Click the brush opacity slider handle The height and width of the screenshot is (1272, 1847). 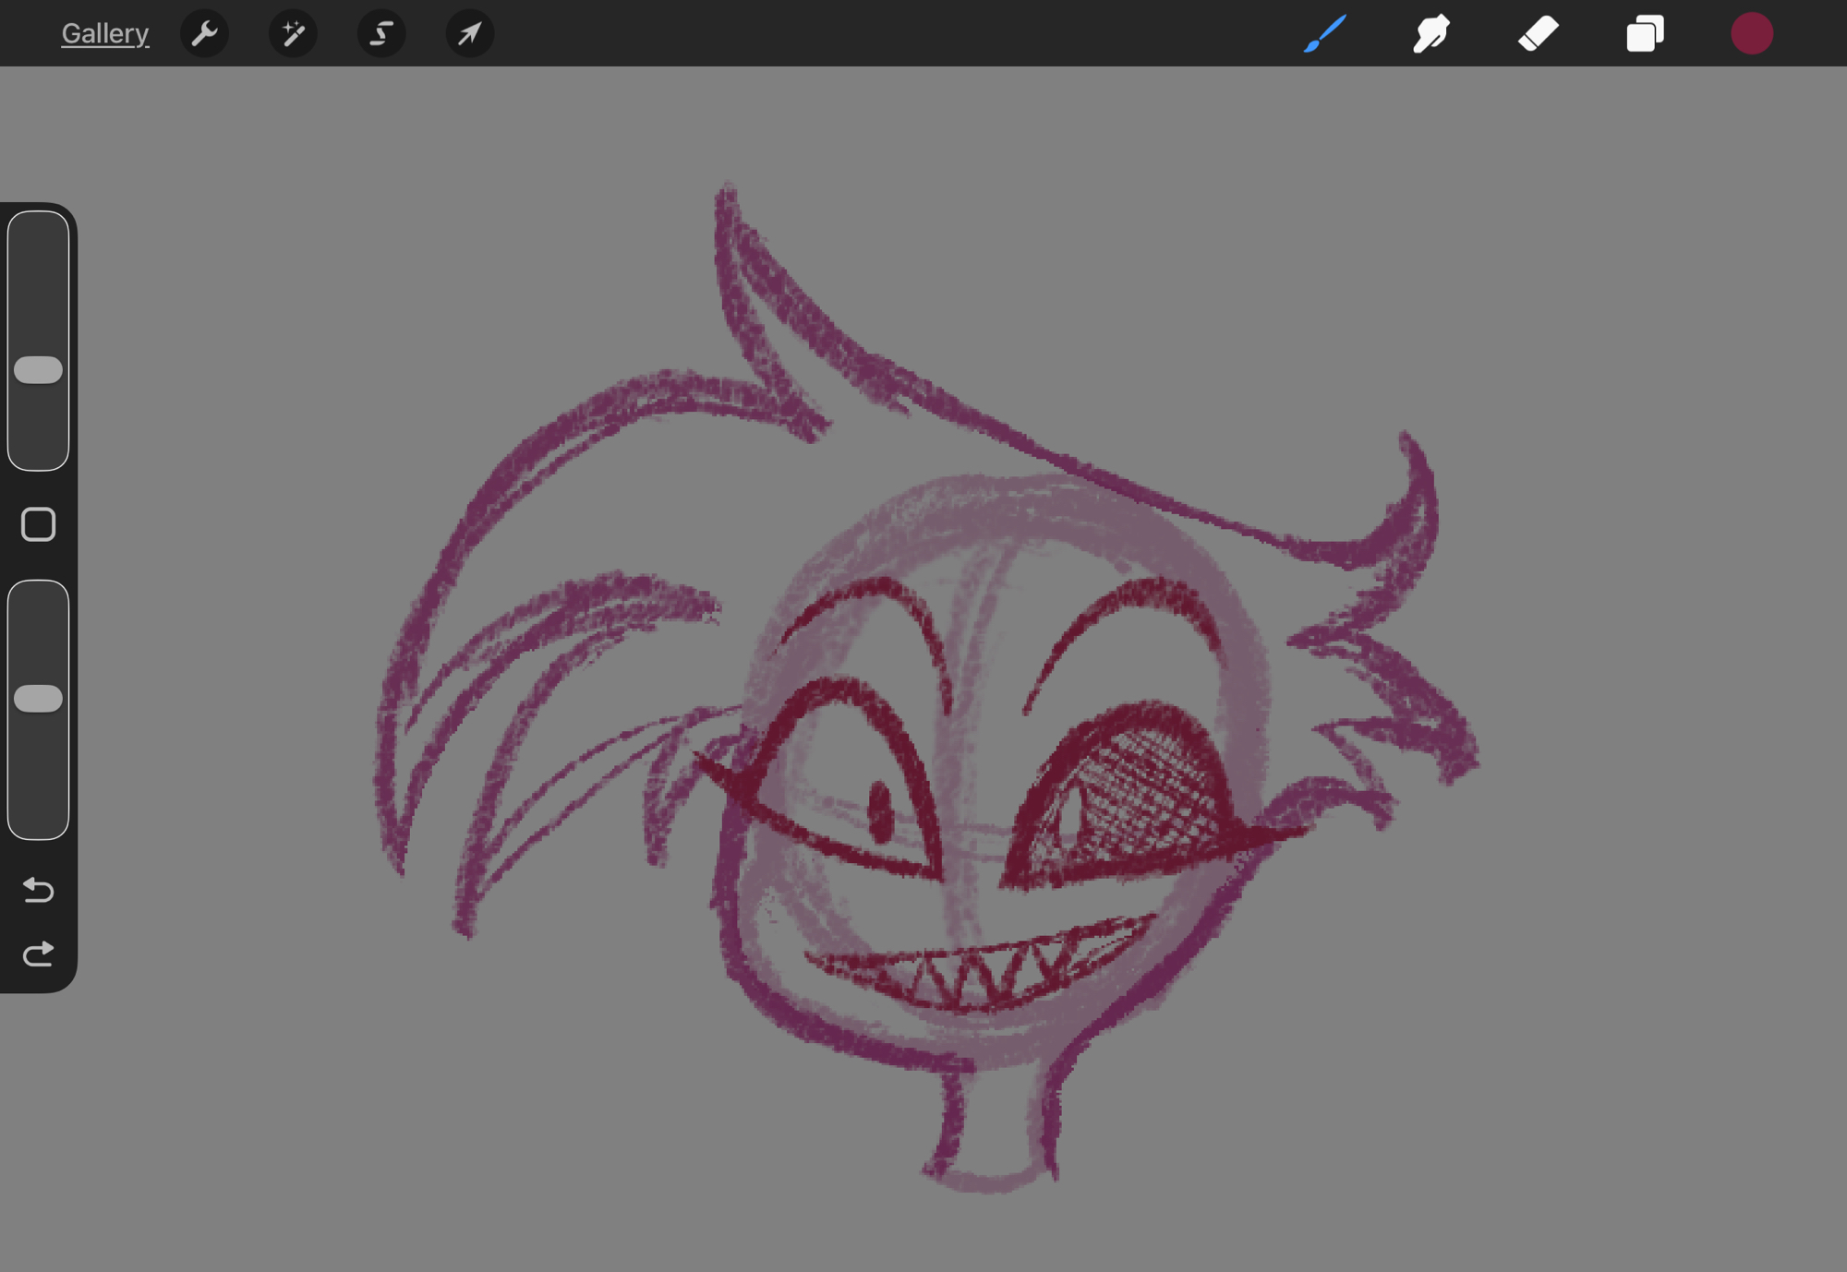point(38,699)
